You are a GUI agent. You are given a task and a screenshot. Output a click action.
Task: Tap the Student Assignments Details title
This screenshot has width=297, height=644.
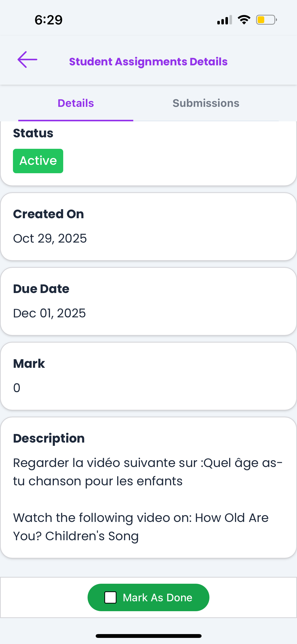148,62
